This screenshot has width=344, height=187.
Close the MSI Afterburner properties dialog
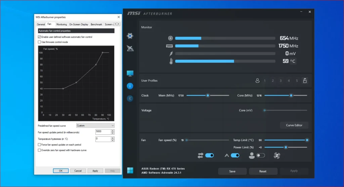pyautogui.click(x=119, y=17)
